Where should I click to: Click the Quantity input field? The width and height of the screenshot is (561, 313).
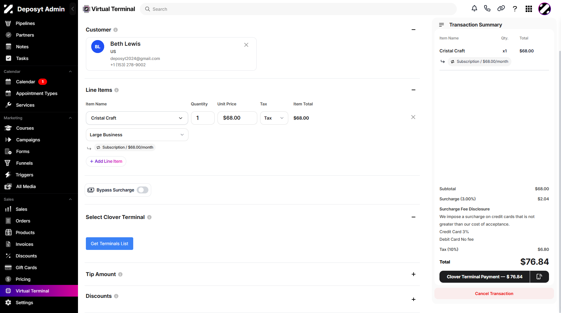[203, 118]
